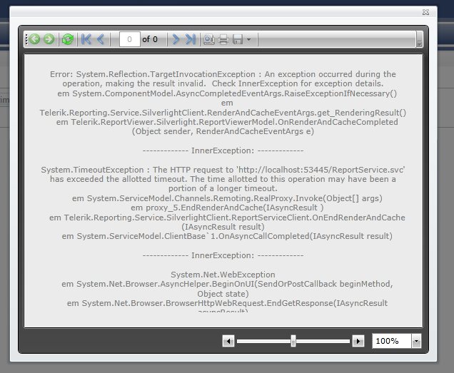Print the report via printer icon

pyautogui.click(x=223, y=39)
